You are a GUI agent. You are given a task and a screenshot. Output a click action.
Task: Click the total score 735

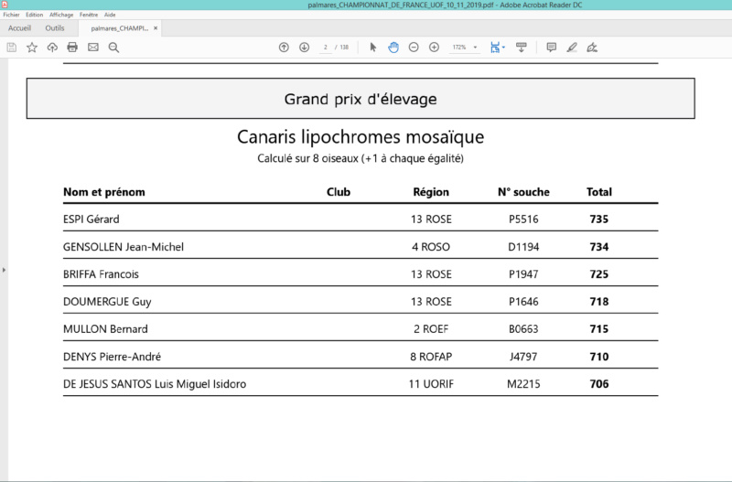(599, 220)
